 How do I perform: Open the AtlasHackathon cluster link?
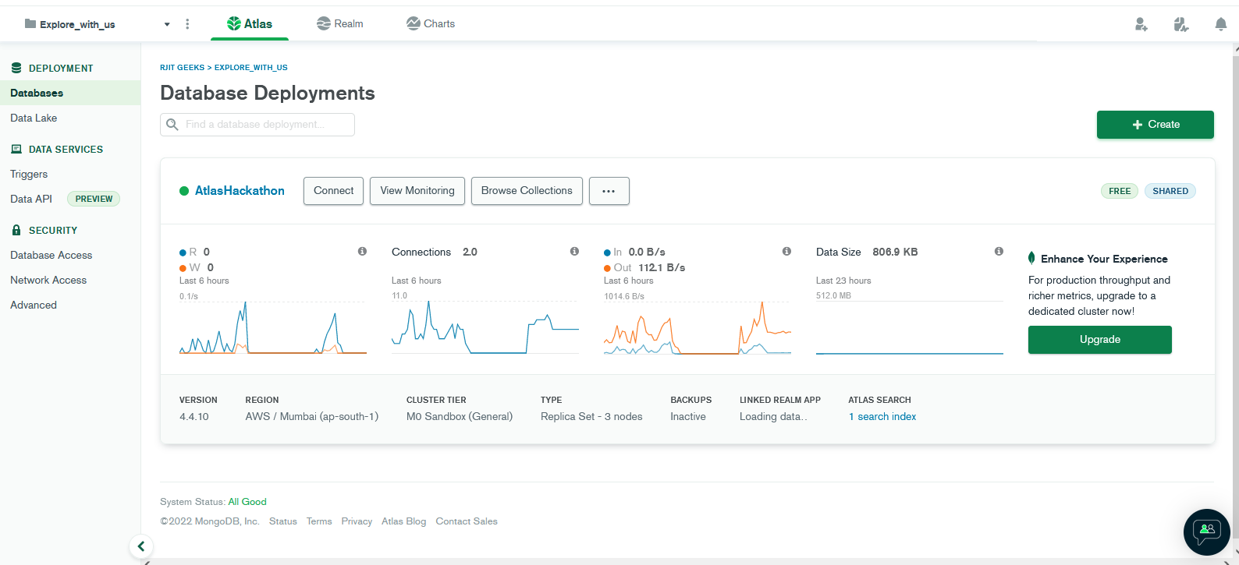tap(240, 191)
